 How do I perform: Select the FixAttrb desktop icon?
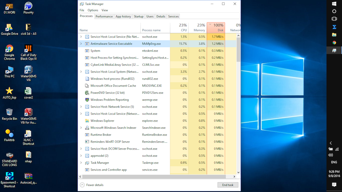[9, 135]
